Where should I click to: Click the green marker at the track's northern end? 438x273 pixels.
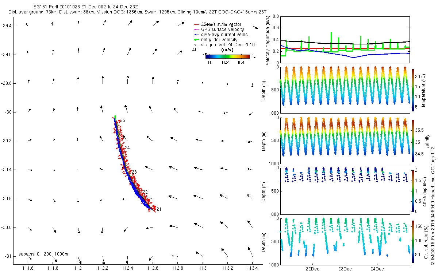[x=115, y=116]
